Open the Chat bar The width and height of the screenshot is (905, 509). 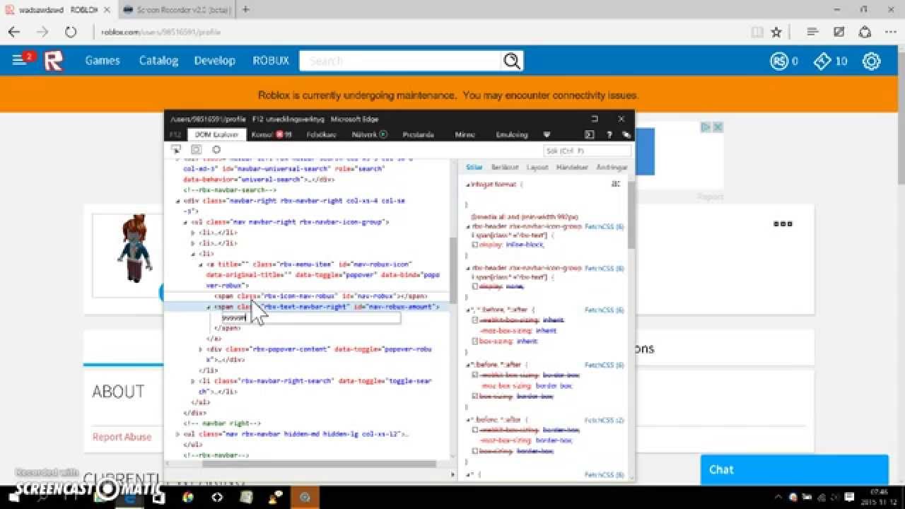coord(794,470)
